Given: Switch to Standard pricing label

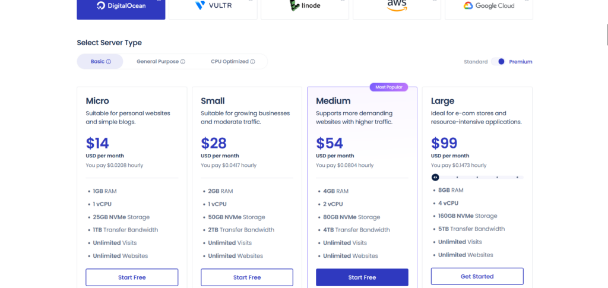Looking at the screenshot, I should click(476, 62).
